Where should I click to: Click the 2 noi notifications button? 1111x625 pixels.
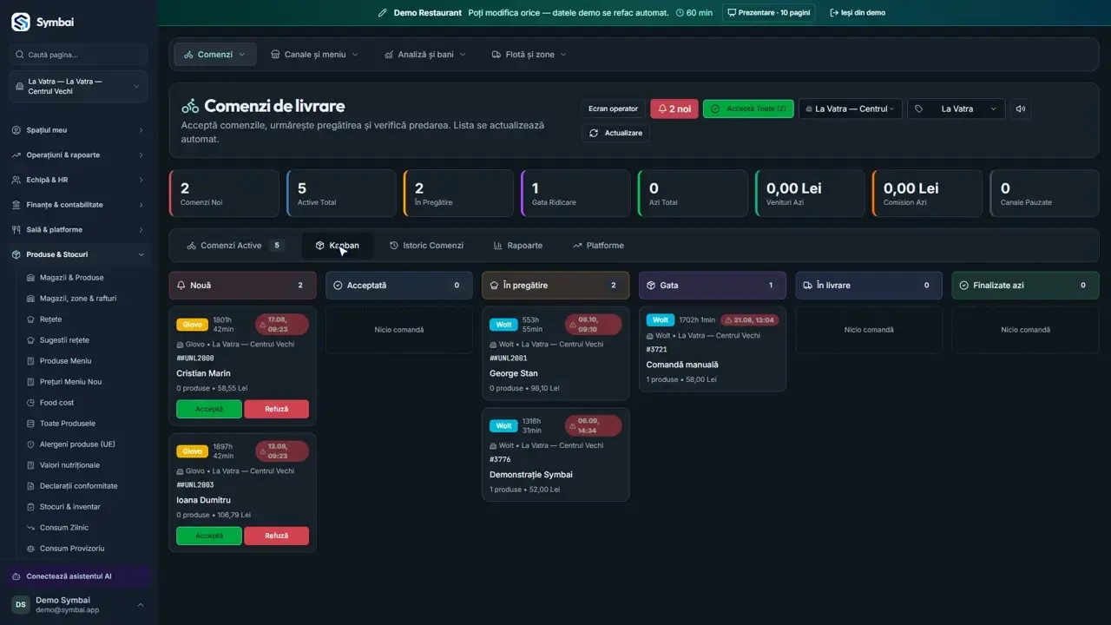(674, 109)
